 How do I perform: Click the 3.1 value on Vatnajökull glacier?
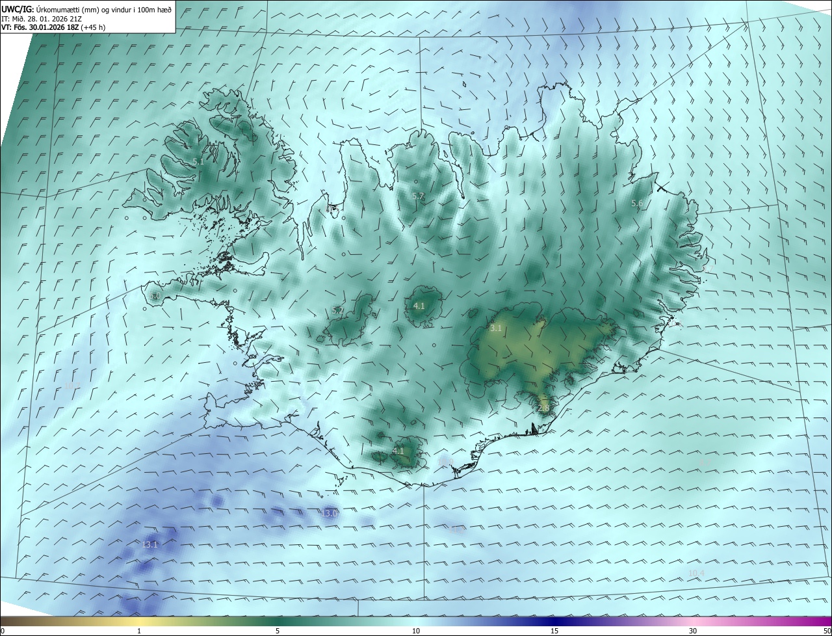pos(496,328)
